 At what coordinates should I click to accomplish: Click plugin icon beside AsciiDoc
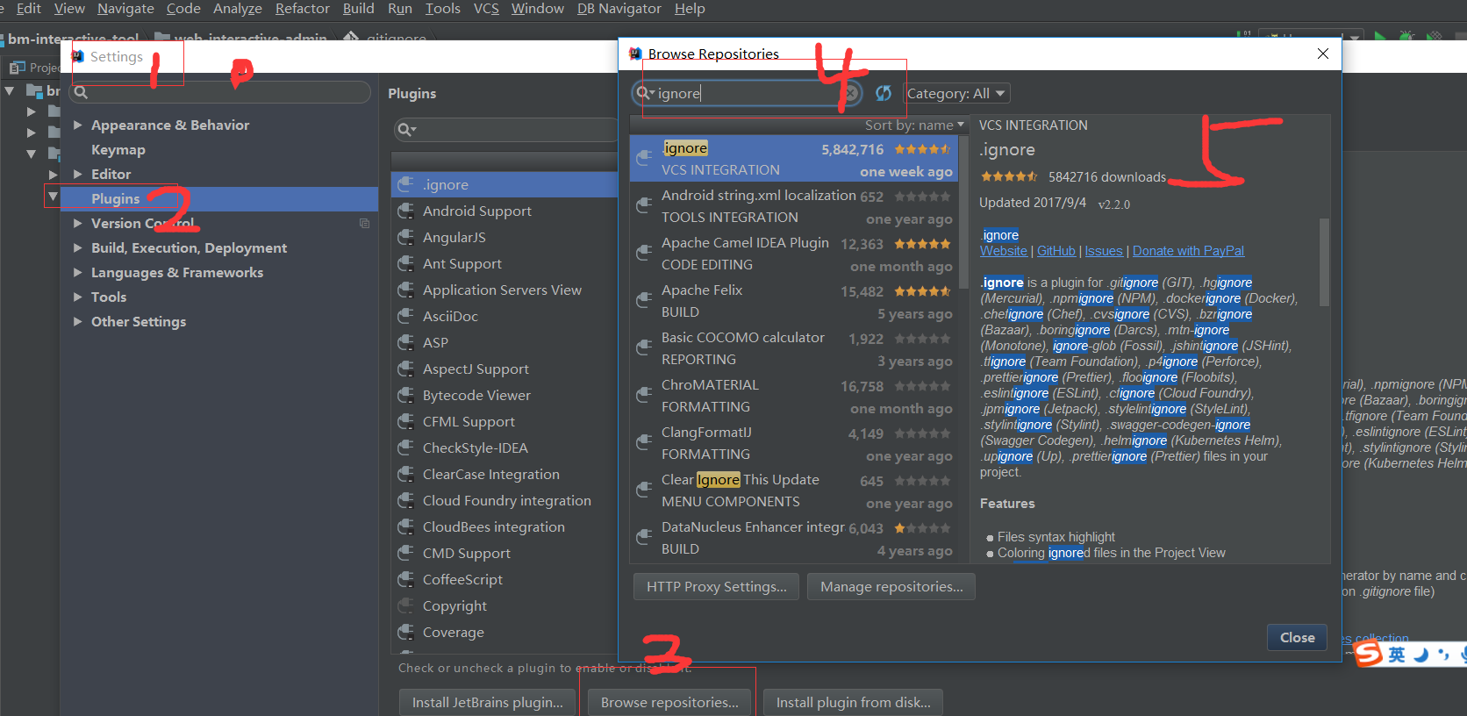[406, 316]
